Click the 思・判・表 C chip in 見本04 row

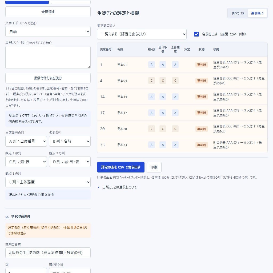pos(163,81)
